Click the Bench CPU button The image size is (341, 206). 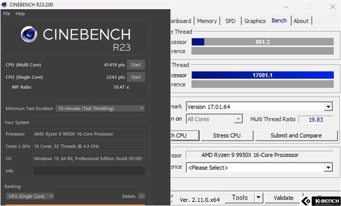[185, 135]
